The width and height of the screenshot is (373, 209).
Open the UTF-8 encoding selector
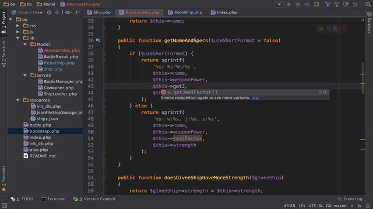click(x=315, y=206)
